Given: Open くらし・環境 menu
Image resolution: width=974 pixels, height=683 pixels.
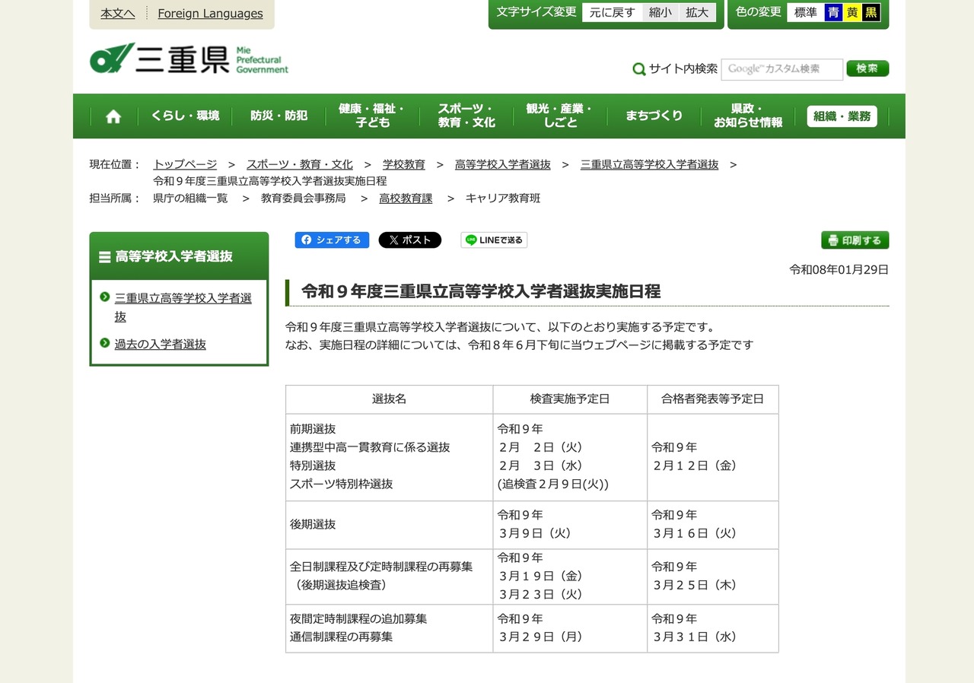Looking at the screenshot, I should 185,116.
